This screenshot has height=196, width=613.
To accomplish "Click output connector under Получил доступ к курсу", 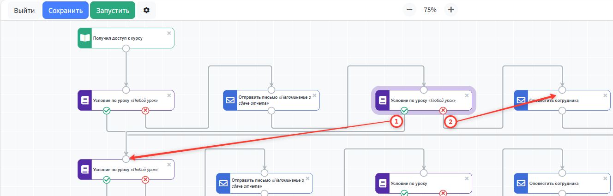I will point(126,48).
